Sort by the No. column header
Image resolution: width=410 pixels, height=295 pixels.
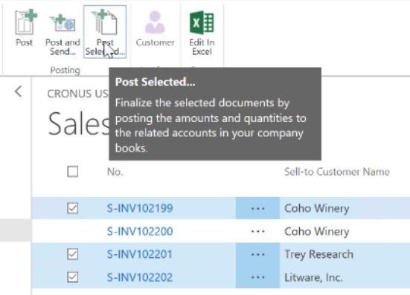click(x=115, y=172)
